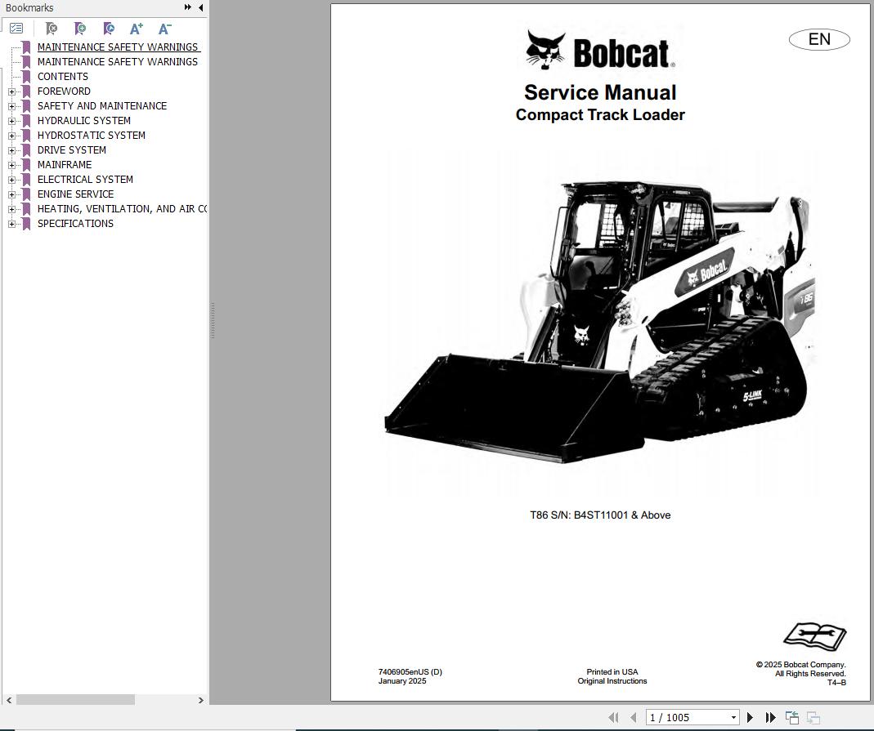
Task: Select MAINFRAME bookmark label
Action: 65,165
